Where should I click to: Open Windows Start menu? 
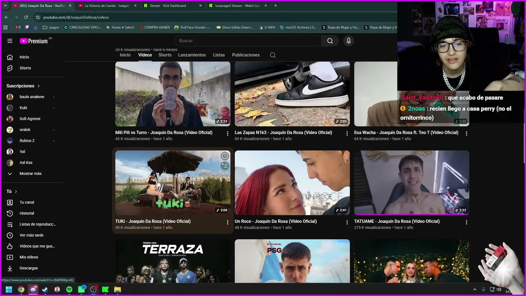pyautogui.click(x=9, y=289)
